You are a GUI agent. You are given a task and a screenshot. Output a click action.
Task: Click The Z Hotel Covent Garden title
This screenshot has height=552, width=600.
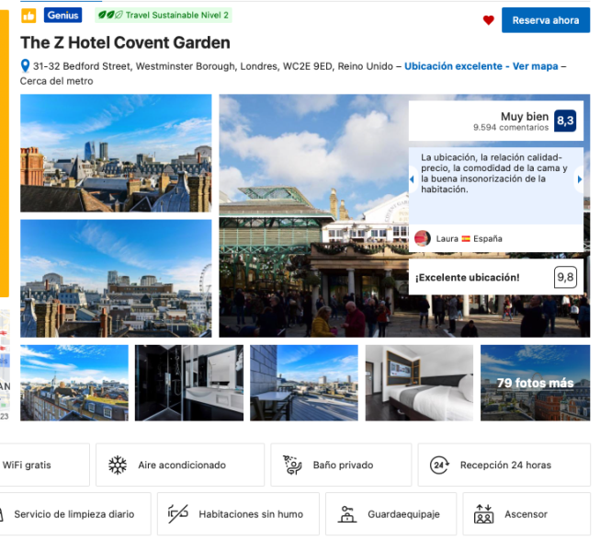(125, 42)
